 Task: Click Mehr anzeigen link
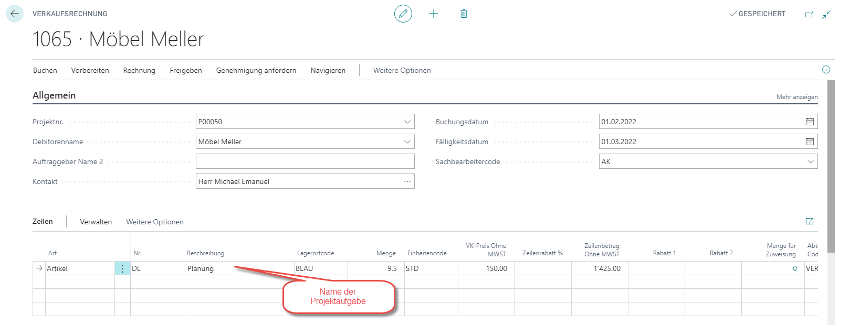(797, 97)
